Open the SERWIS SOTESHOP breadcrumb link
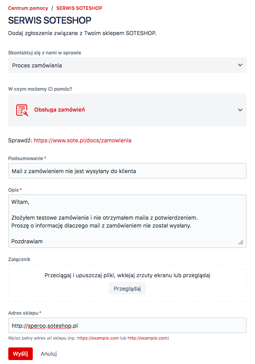255x364 pixels. (79, 8)
